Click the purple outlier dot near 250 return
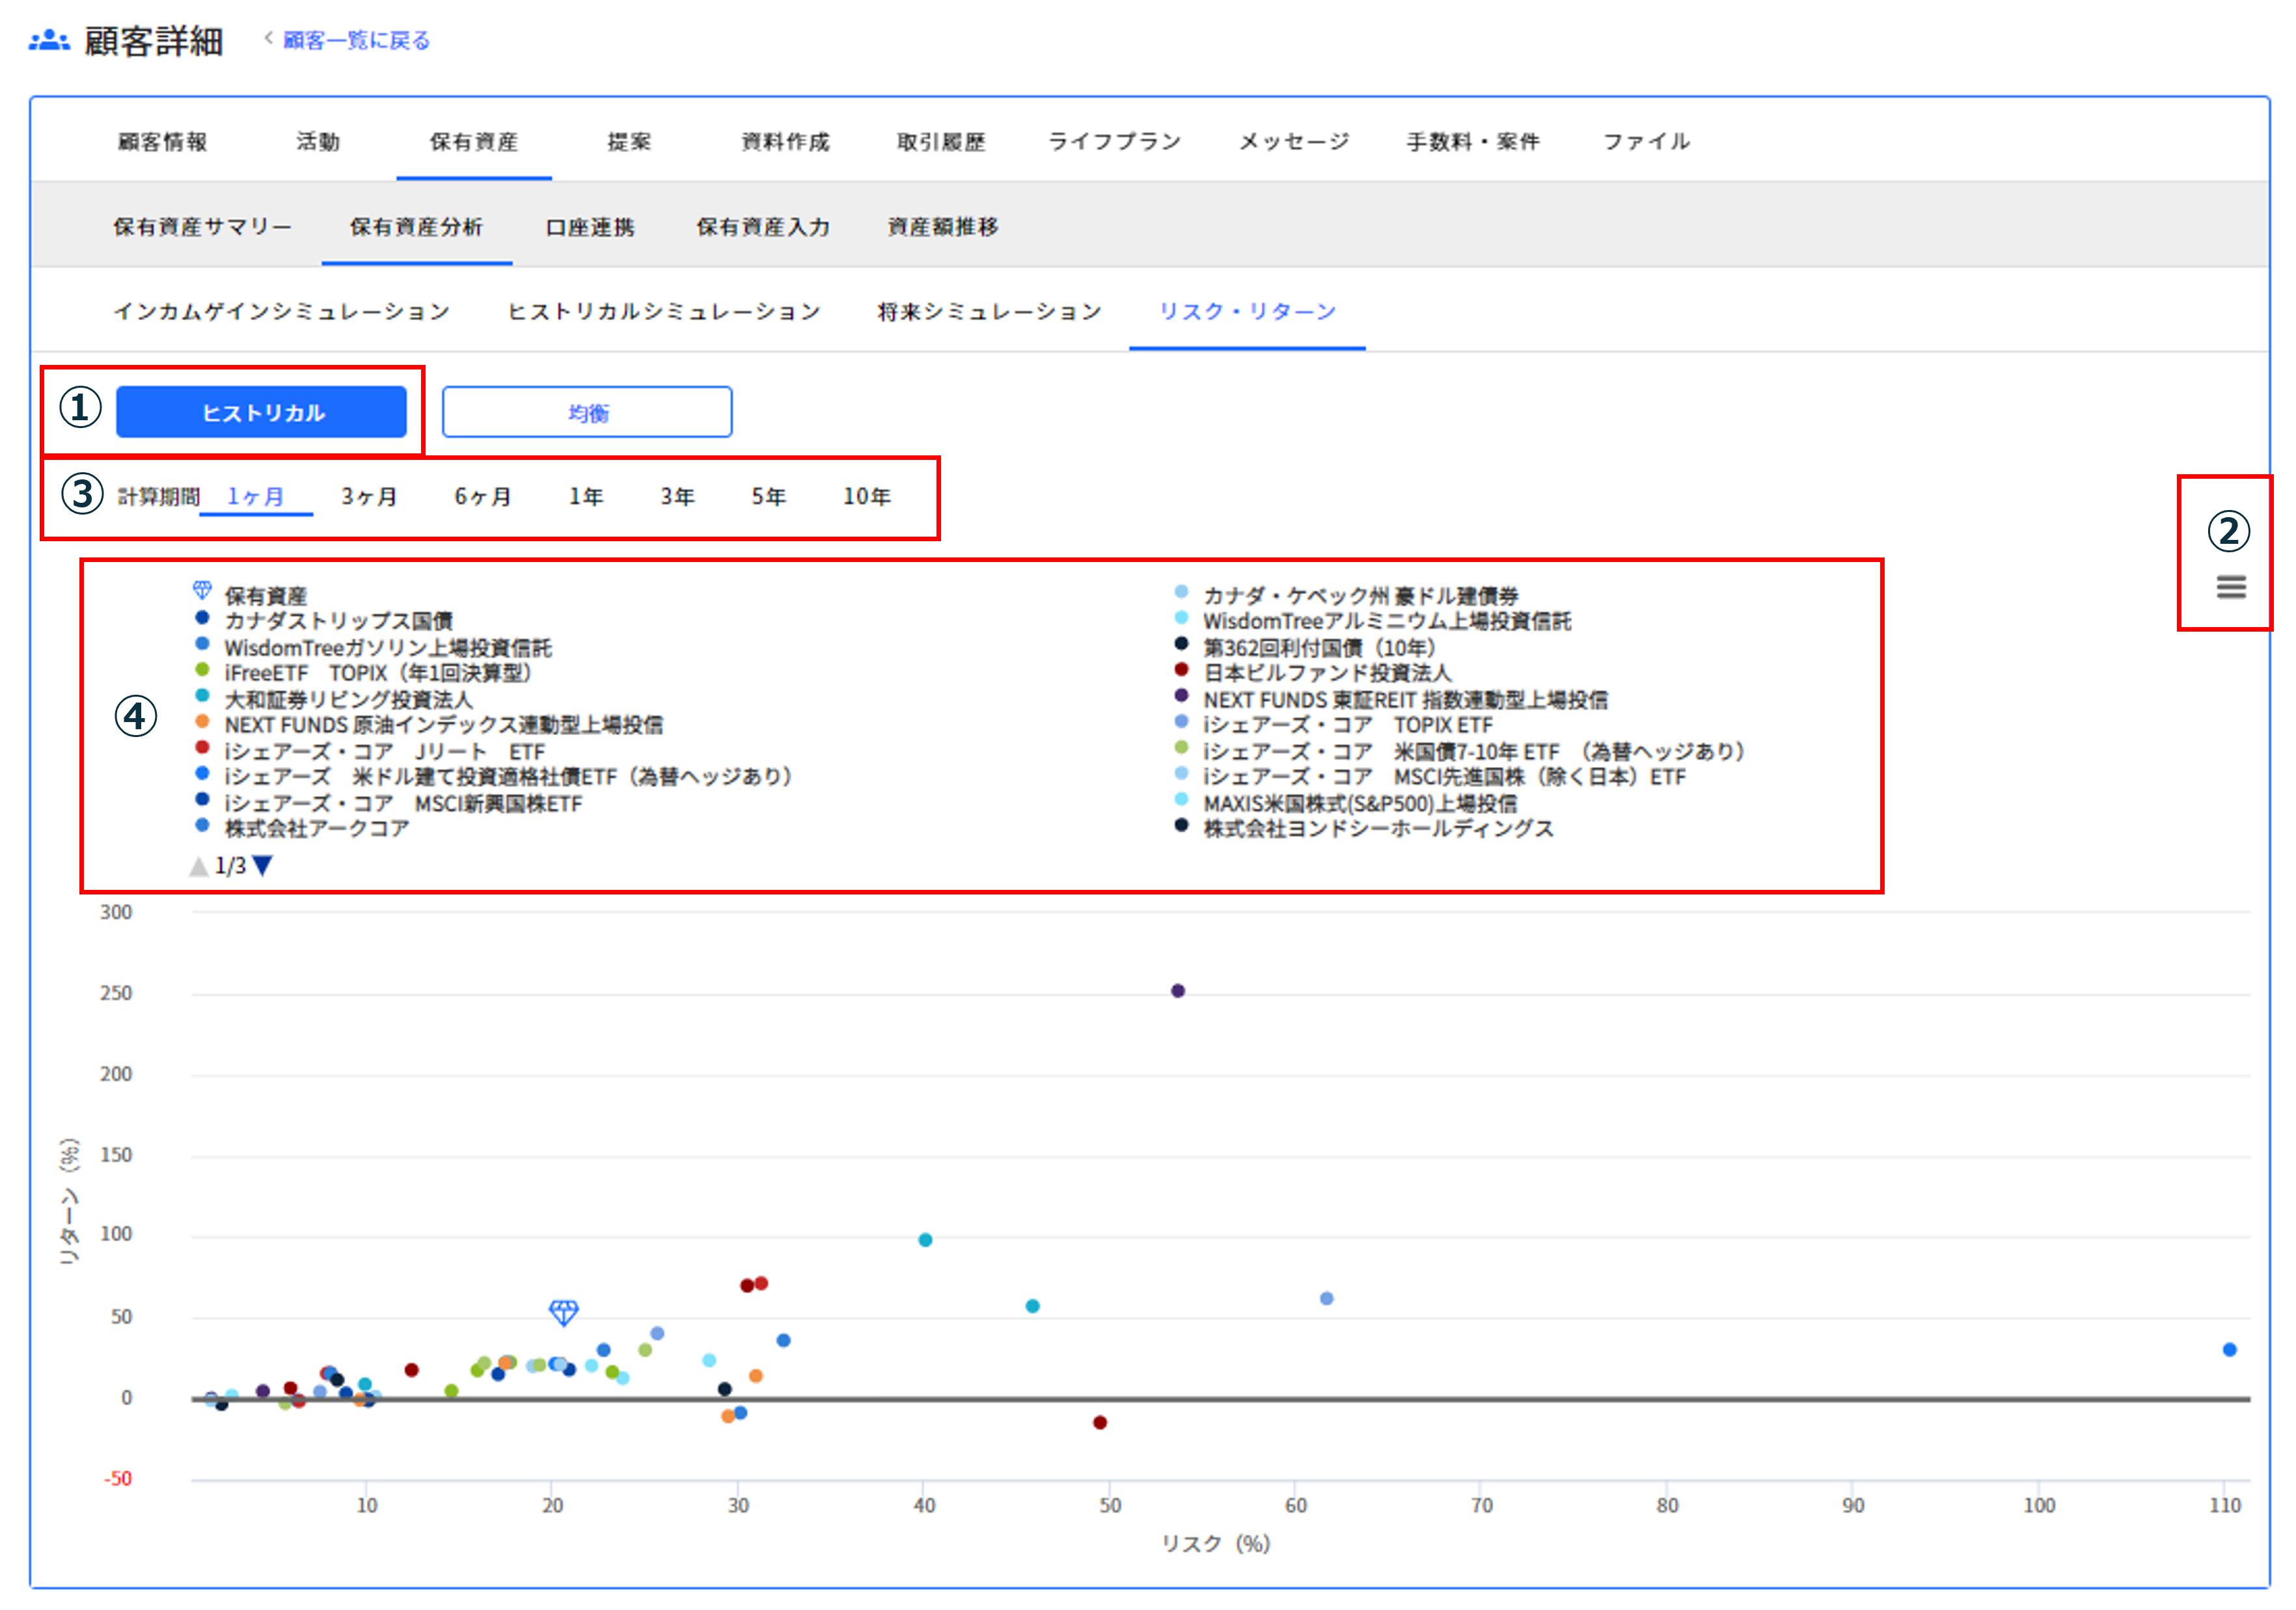The width and height of the screenshot is (2296, 1610). [x=1178, y=990]
